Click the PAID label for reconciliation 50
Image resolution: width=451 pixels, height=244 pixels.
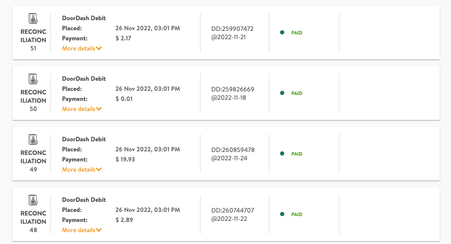click(x=297, y=93)
